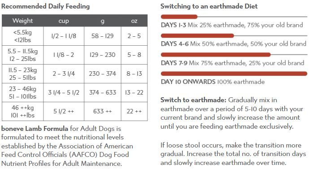Click the Days 1-3 red progress bar
The image size is (312, 169).
click(179, 17)
